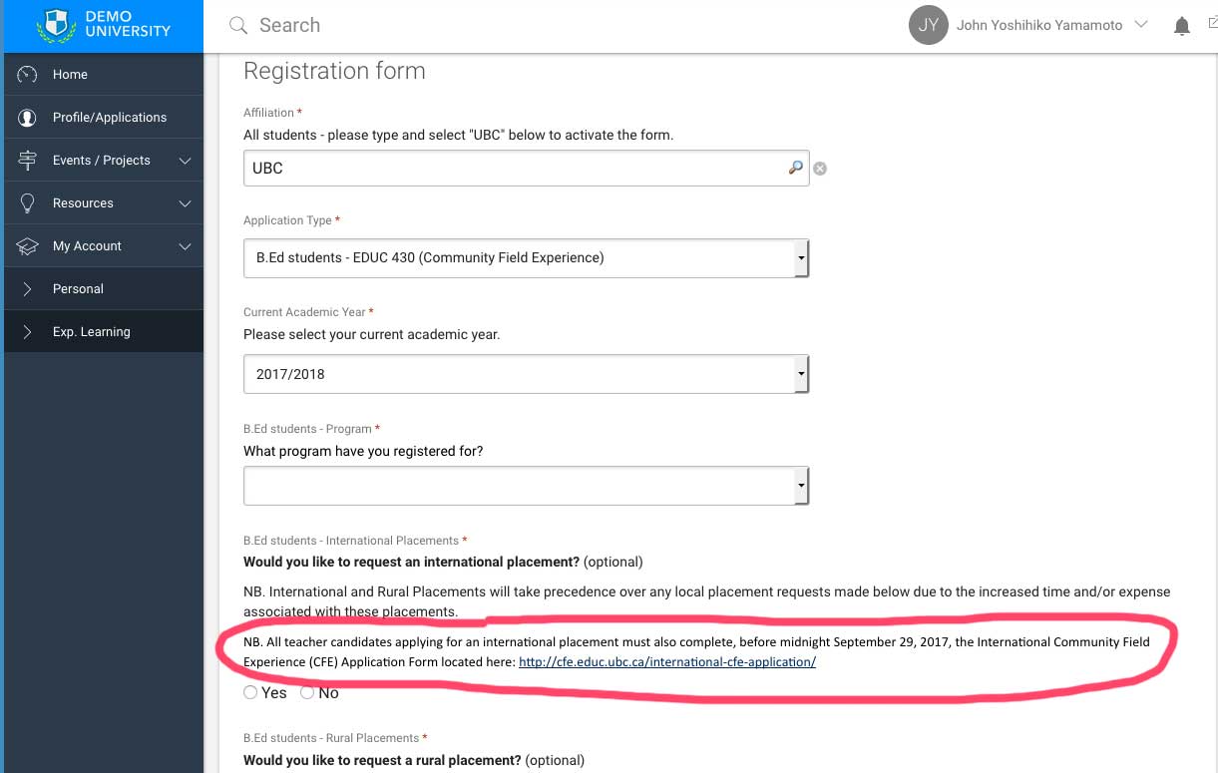Image resolution: width=1218 pixels, height=773 pixels.
Task: Click the Resources lightbulb icon
Action: (28, 202)
